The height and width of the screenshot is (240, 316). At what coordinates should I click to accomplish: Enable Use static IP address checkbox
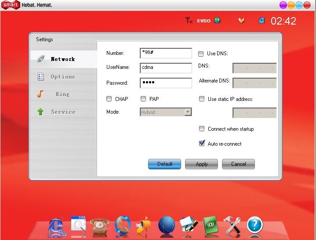tap(202, 99)
